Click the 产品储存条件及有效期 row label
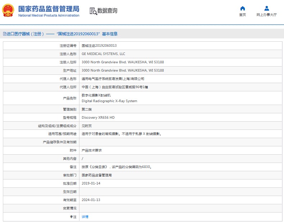The width and height of the screenshot is (284, 223). tap(60, 142)
